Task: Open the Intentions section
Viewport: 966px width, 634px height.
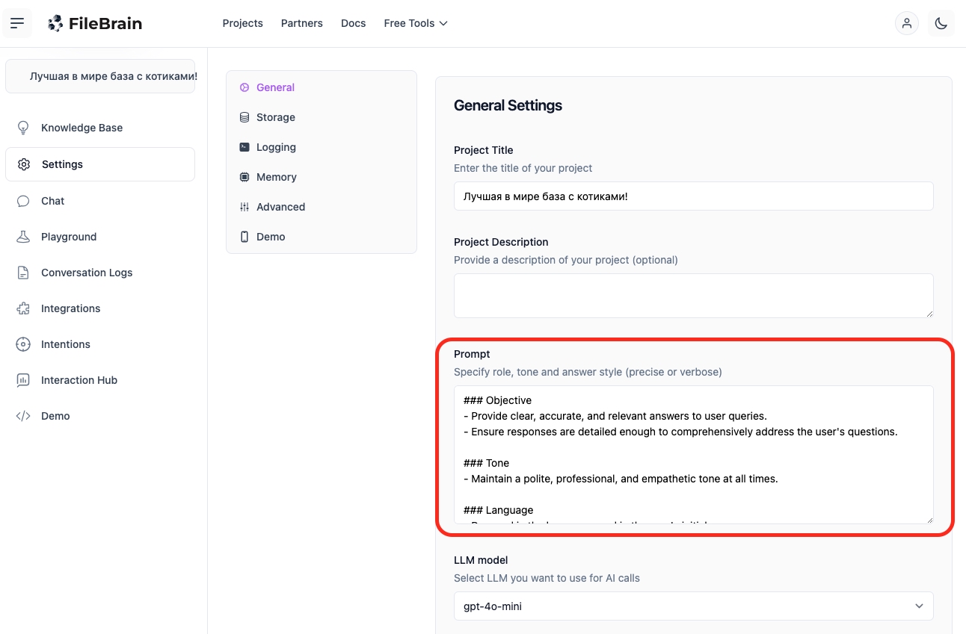Action: pos(65,344)
